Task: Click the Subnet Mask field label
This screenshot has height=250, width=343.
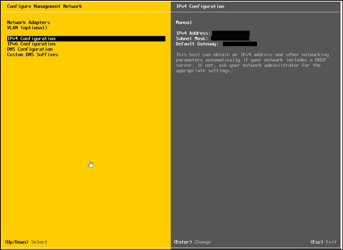Action: 192,39
